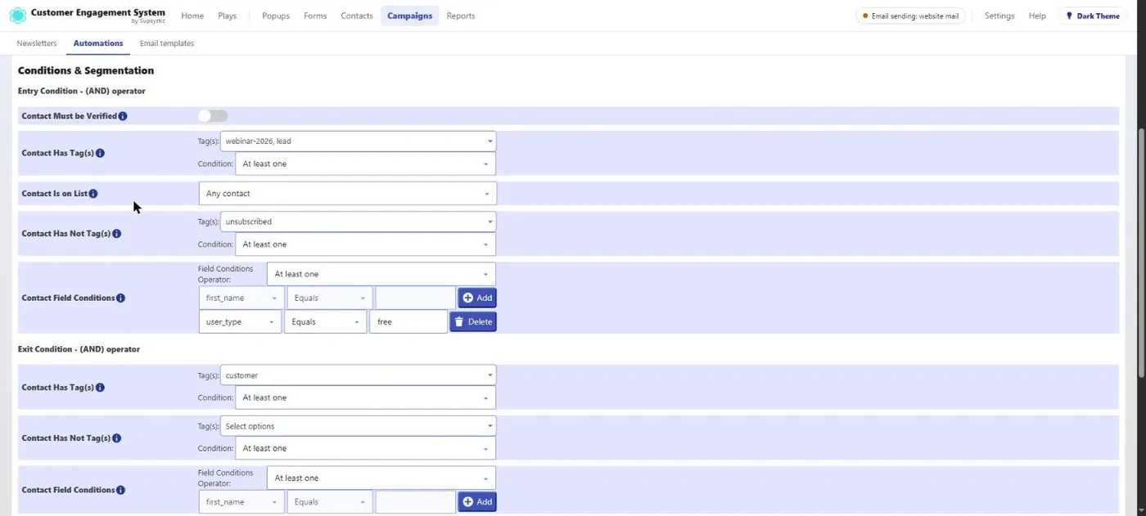
Task: Open the Reports menu
Action: pyautogui.click(x=461, y=16)
